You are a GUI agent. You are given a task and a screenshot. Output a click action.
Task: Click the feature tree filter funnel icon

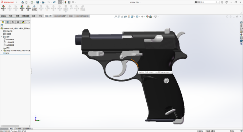tap(2, 25)
